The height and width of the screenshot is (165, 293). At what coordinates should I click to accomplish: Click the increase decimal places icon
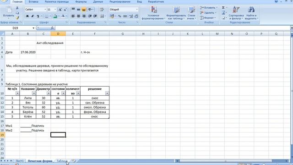click(131, 16)
